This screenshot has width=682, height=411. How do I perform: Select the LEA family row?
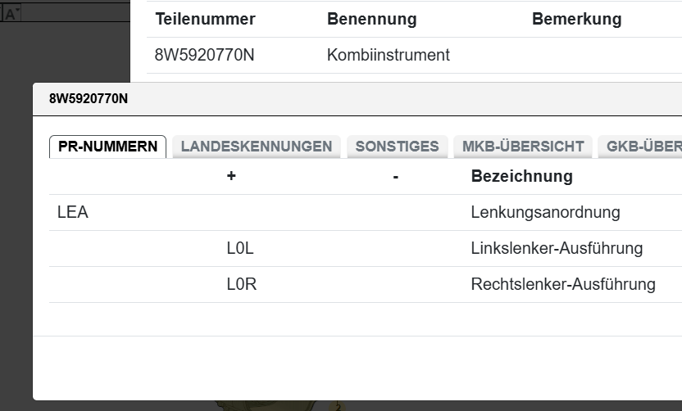(x=73, y=213)
